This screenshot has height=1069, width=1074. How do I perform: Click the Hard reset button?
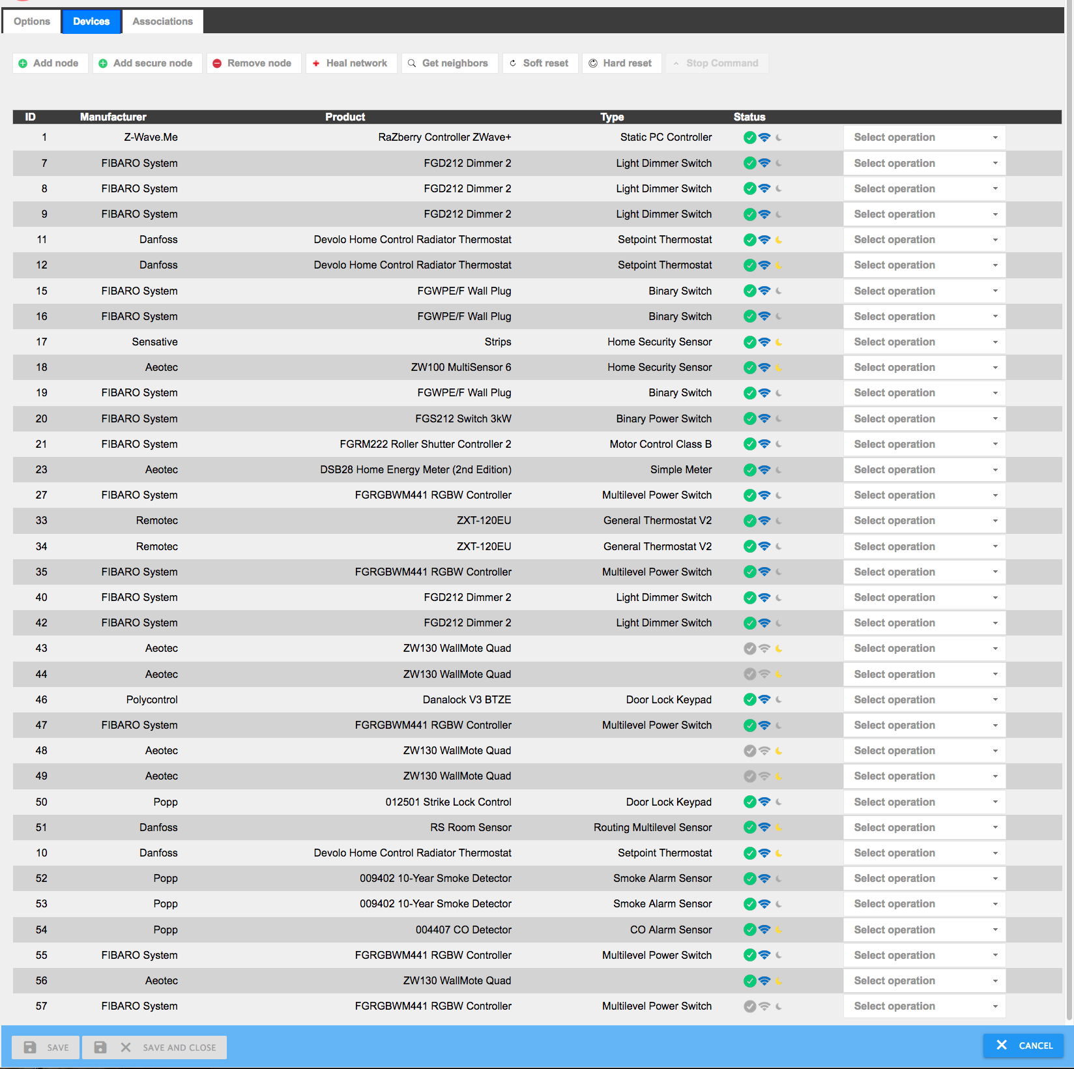tap(622, 63)
